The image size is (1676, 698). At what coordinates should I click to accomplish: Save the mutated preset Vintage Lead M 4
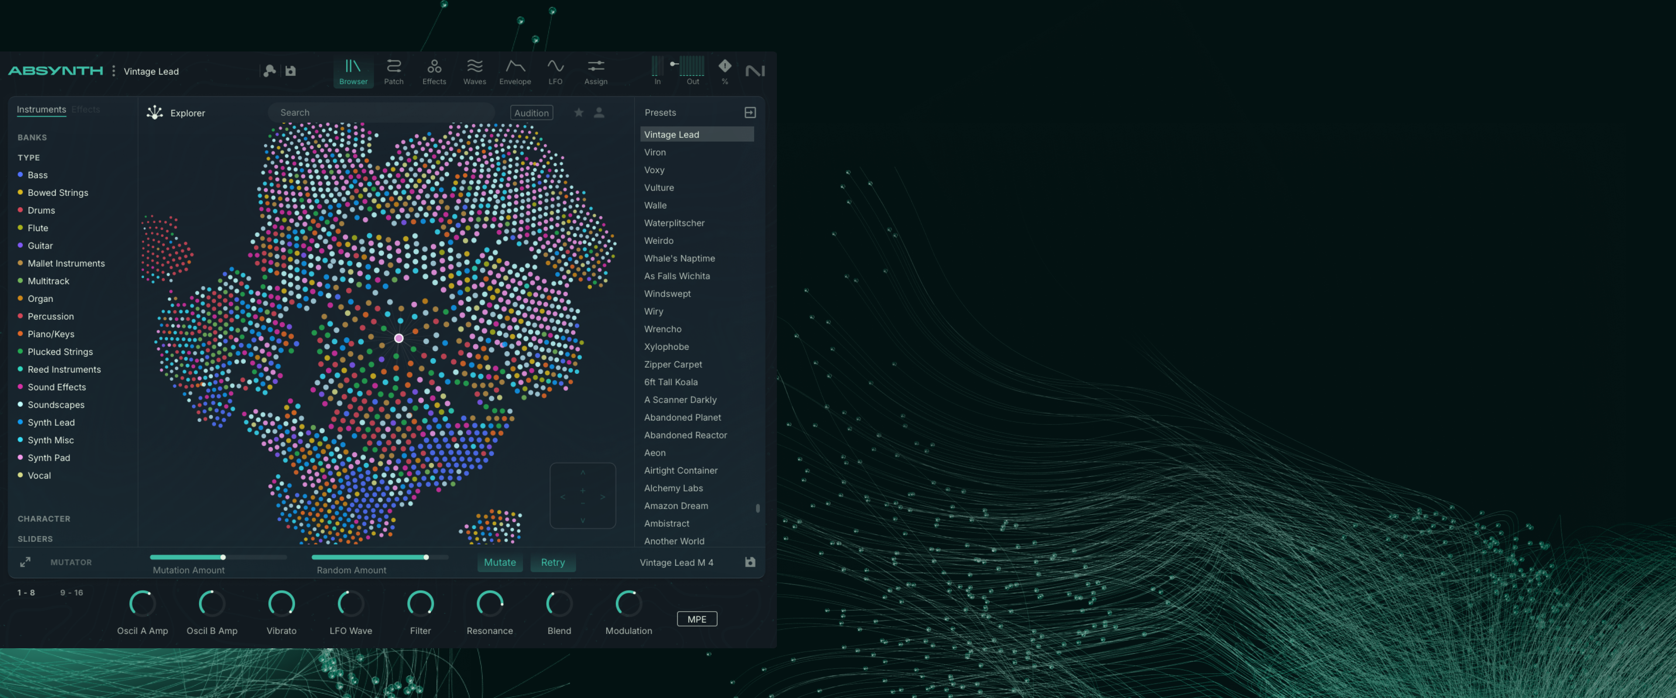(x=749, y=562)
